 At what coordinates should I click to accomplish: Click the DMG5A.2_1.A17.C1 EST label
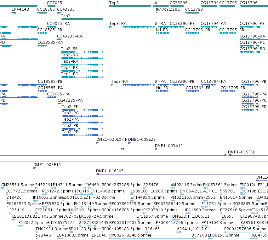(198, 191)
